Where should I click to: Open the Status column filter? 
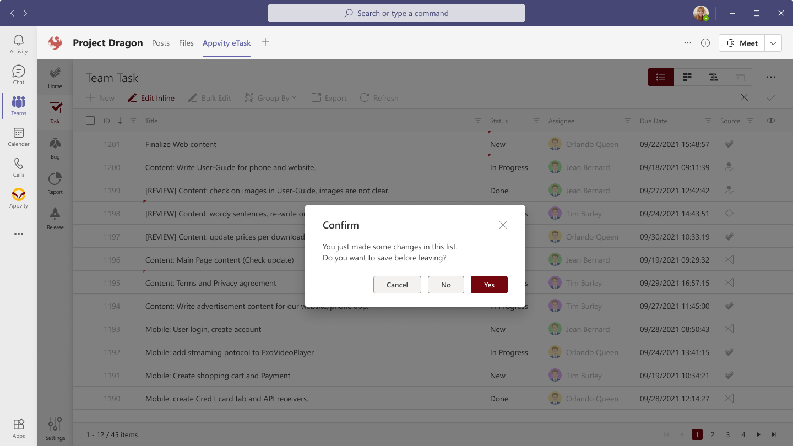pyautogui.click(x=536, y=120)
